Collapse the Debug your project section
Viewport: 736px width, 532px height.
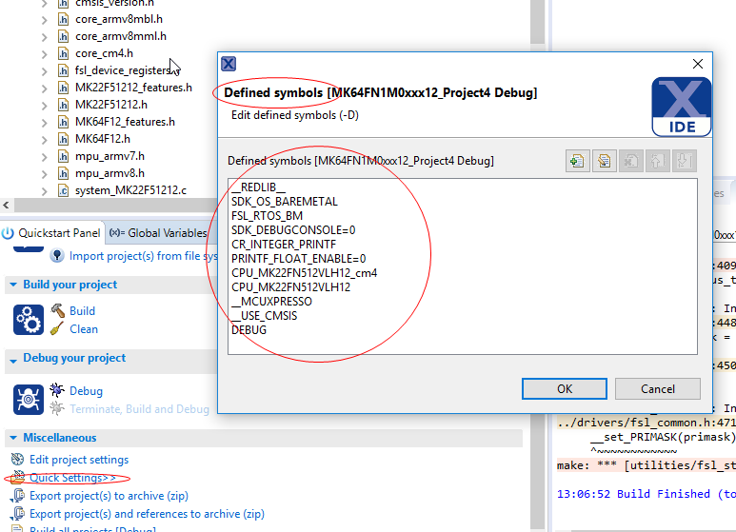click(13, 361)
